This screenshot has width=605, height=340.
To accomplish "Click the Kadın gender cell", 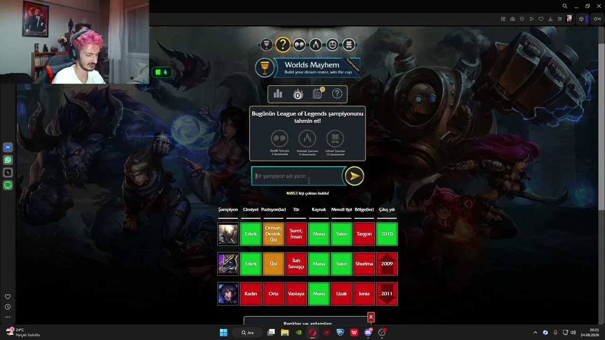I will pyautogui.click(x=251, y=294).
